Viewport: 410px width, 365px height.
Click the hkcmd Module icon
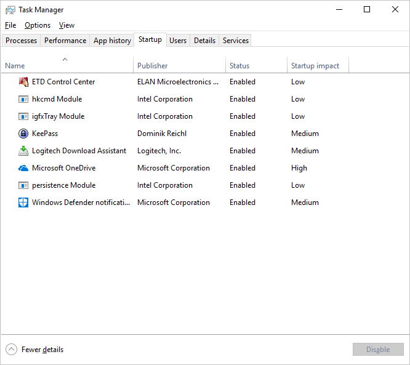pos(23,99)
